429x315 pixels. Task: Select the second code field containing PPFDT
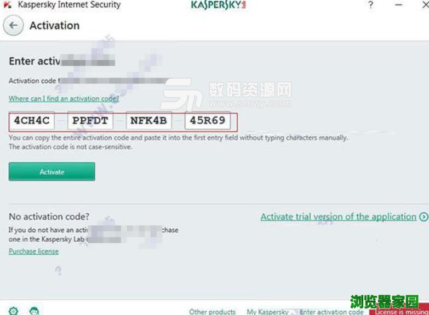(90, 120)
